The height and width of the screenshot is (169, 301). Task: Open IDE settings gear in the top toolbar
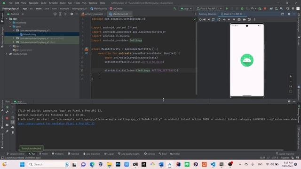click(293, 8)
